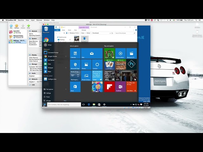203x152 pixels.
Task: Open the Minecraft tile
Action: 121,65
